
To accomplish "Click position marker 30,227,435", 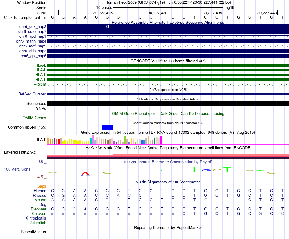I will point(212,13).
